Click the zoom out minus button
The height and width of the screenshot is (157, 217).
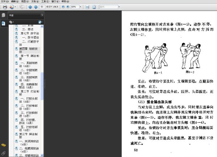click(63, 7)
